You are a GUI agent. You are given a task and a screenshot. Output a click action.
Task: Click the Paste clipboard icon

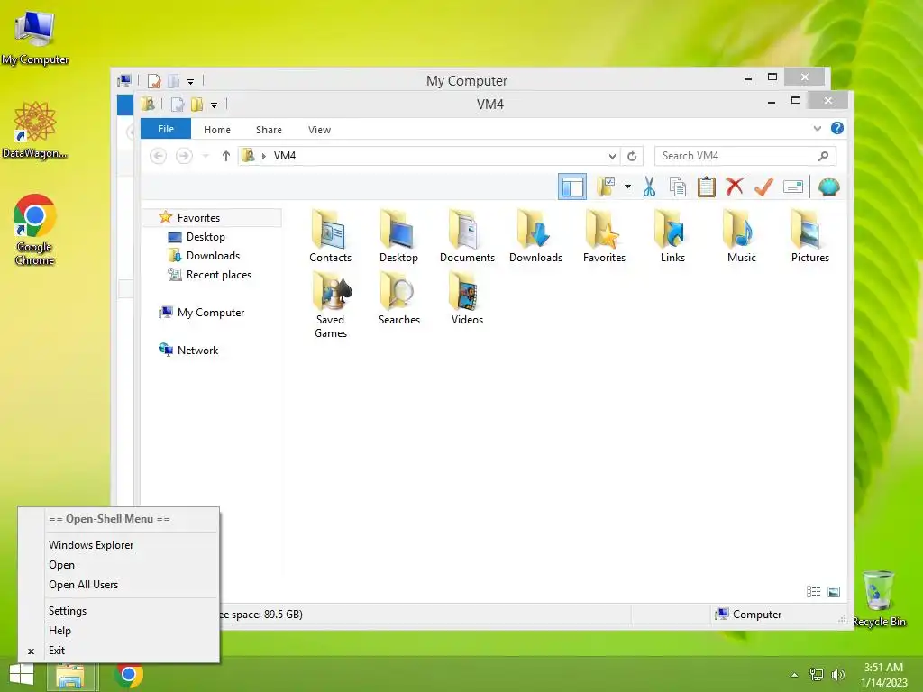707,187
